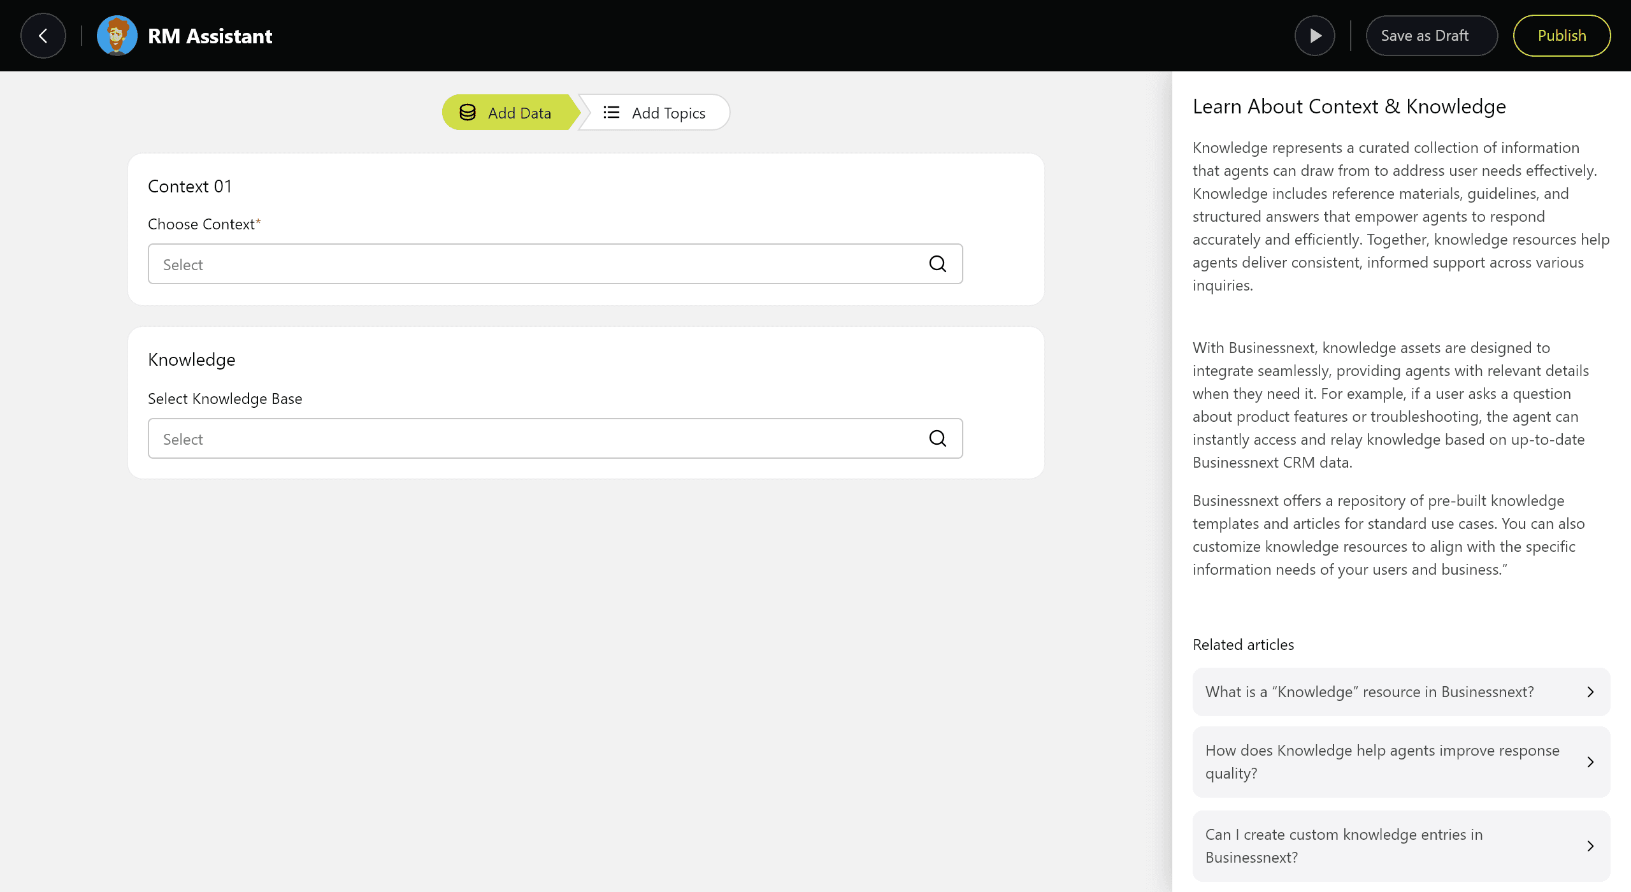The width and height of the screenshot is (1631, 892).
Task: Click chevron beside response quality article
Action: coord(1590,762)
